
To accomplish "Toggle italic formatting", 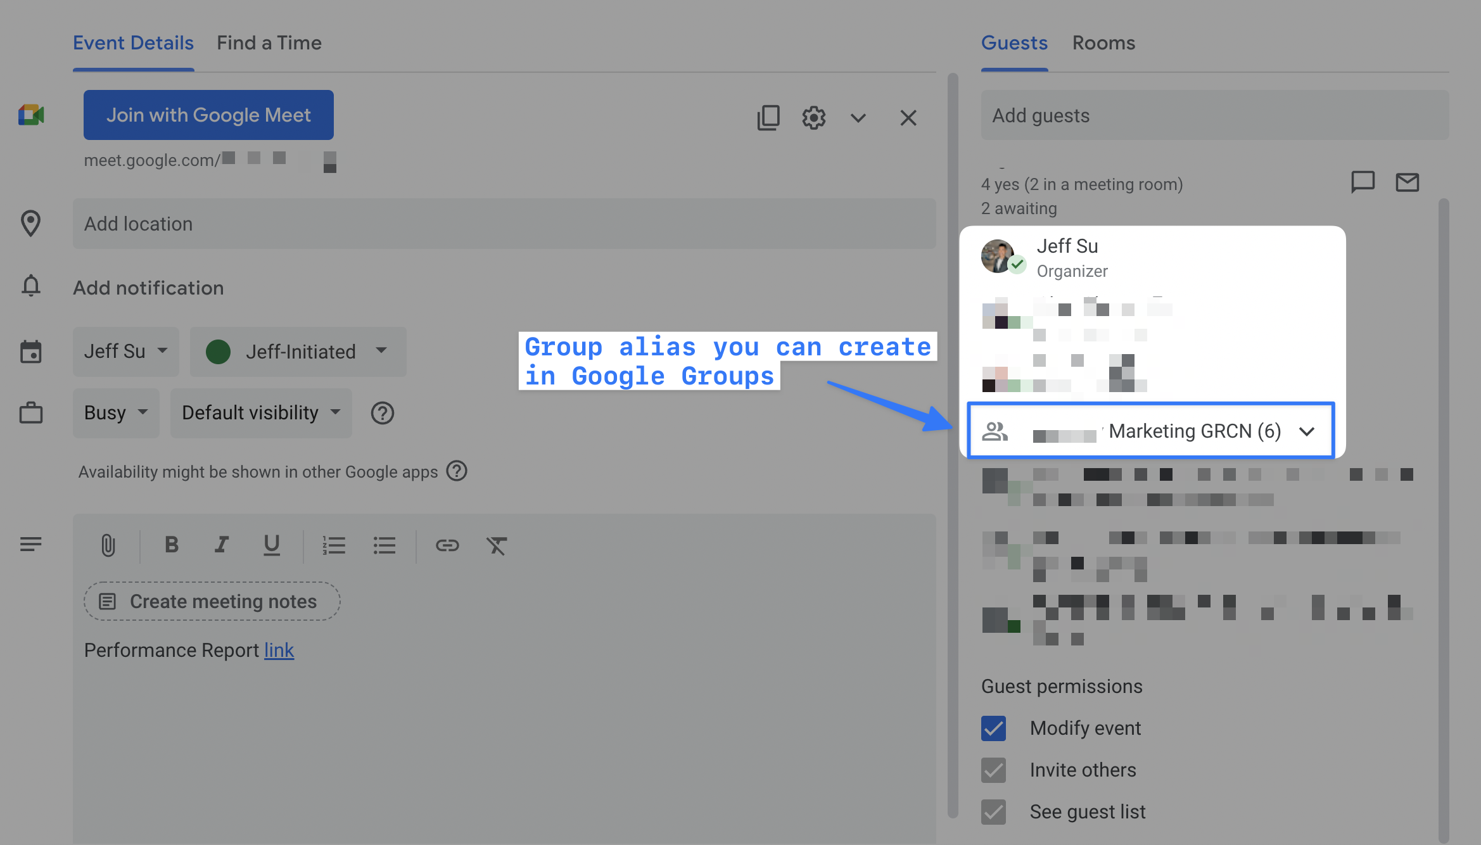I will pyautogui.click(x=221, y=545).
